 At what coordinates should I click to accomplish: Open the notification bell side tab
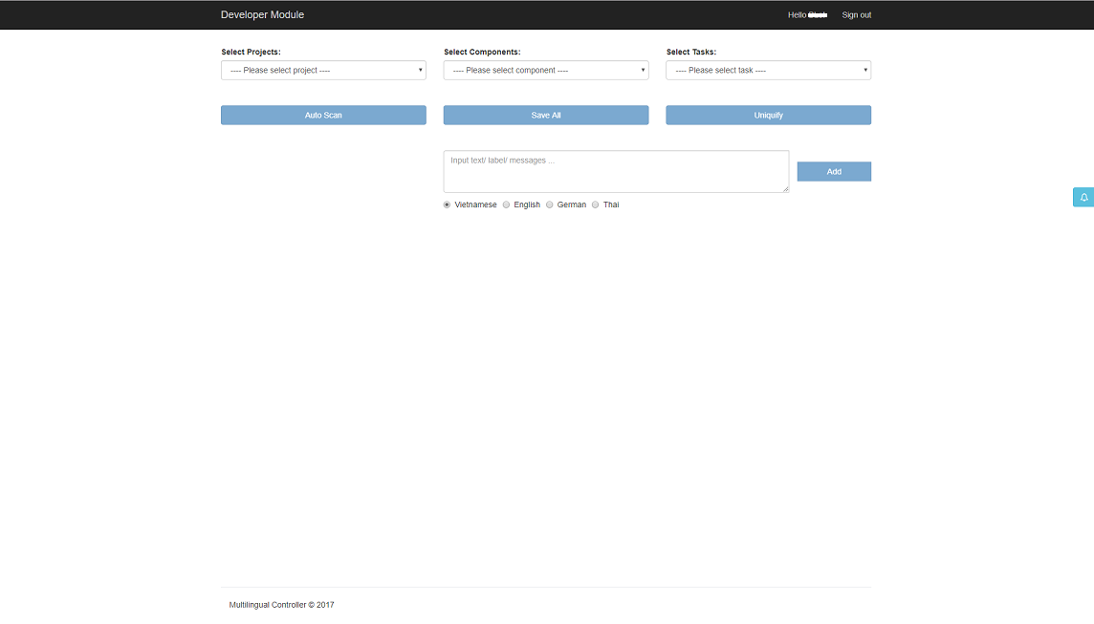click(x=1083, y=197)
